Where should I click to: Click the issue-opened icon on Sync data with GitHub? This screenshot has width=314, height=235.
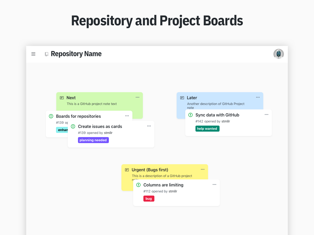pos(190,115)
